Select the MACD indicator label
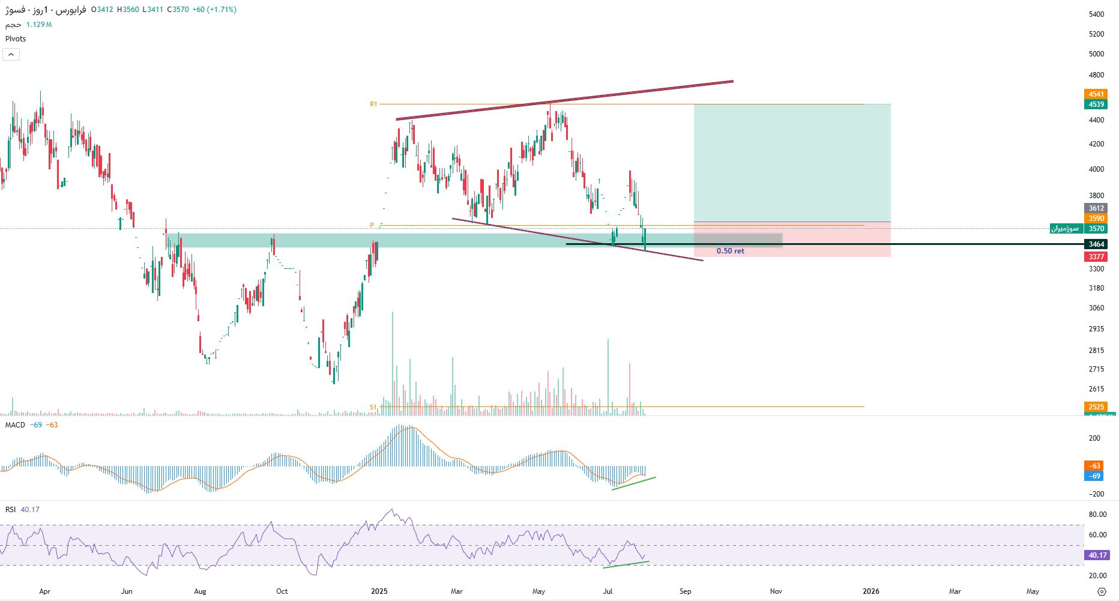Image resolution: width=1119 pixels, height=601 pixels. pyautogui.click(x=15, y=425)
